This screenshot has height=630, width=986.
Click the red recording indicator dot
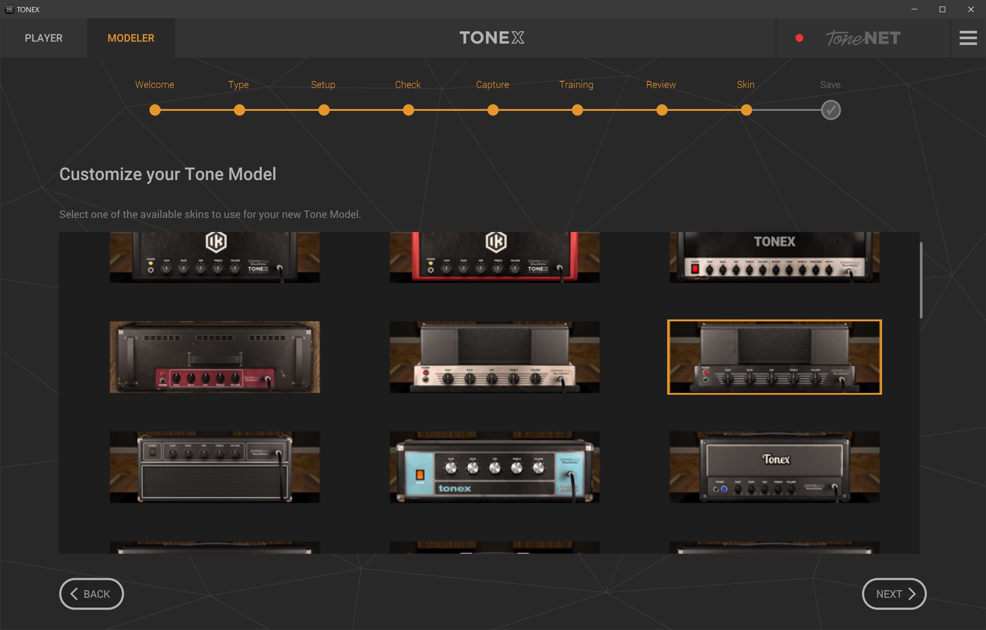point(799,38)
